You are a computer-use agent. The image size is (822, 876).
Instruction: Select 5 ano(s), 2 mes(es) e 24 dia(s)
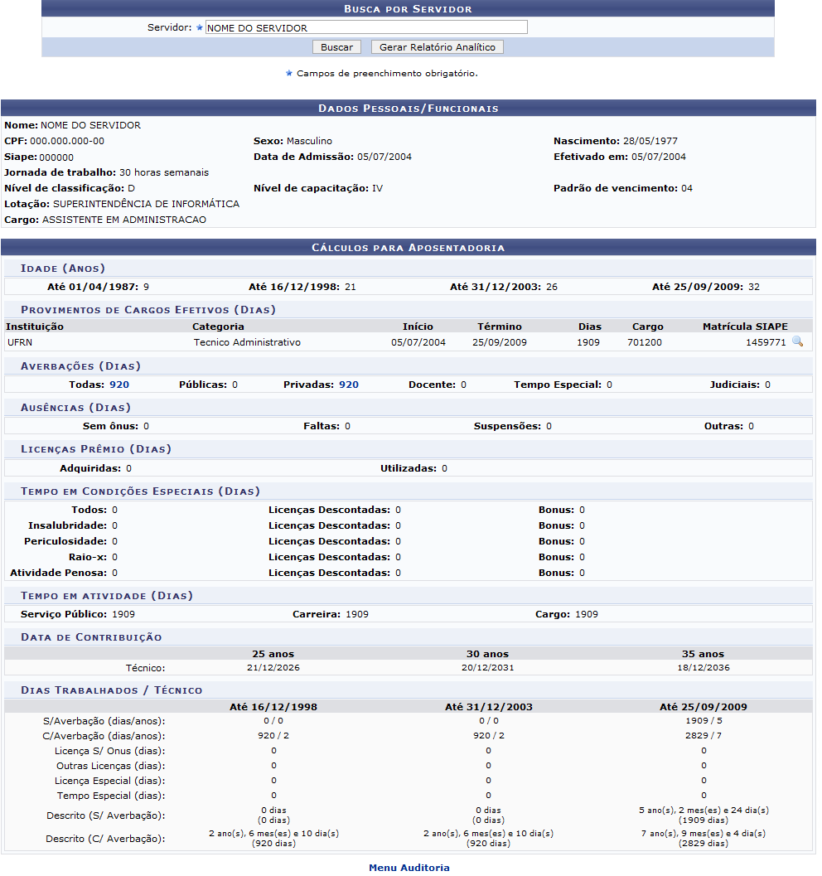click(x=704, y=810)
